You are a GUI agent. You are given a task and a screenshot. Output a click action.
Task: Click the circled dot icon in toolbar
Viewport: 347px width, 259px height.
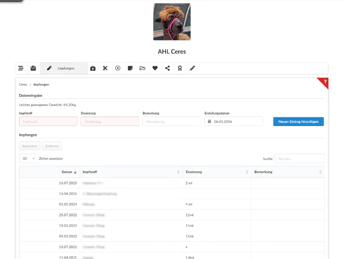point(117,68)
